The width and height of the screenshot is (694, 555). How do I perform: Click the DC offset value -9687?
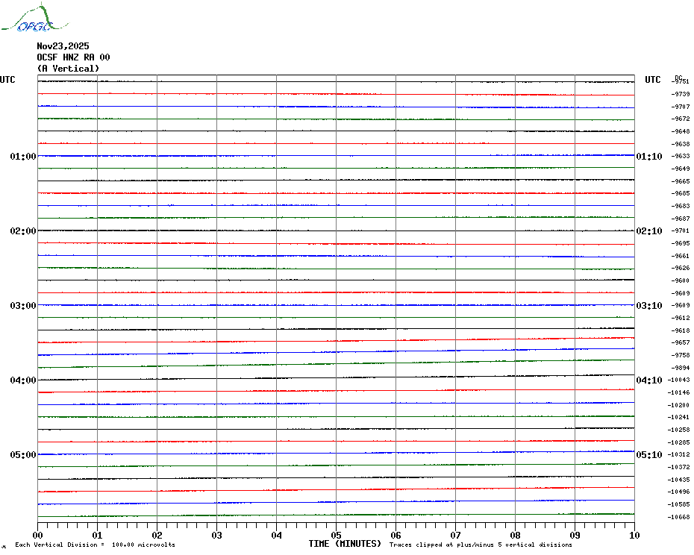681,219
